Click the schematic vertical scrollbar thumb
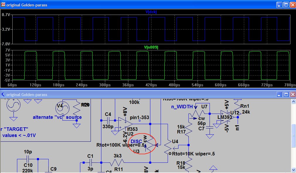This screenshot has height=173, width=296. tap(293, 136)
